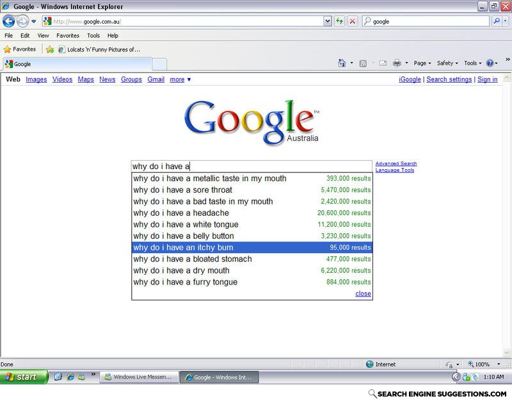Click the red Stop loading X icon
This screenshot has width=512, height=401.
click(x=353, y=22)
